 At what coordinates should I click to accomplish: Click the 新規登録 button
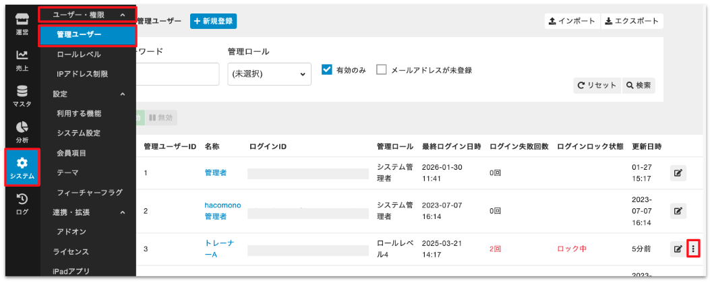pyautogui.click(x=214, y=21)
